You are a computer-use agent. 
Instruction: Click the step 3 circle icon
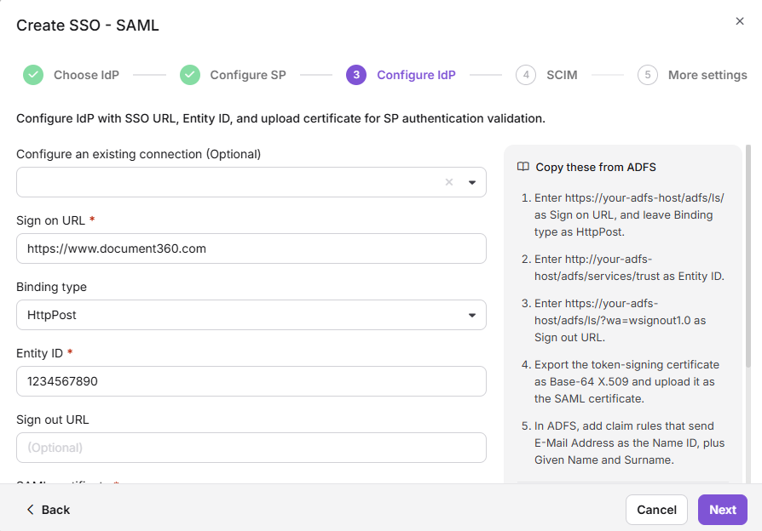[356, 75]
